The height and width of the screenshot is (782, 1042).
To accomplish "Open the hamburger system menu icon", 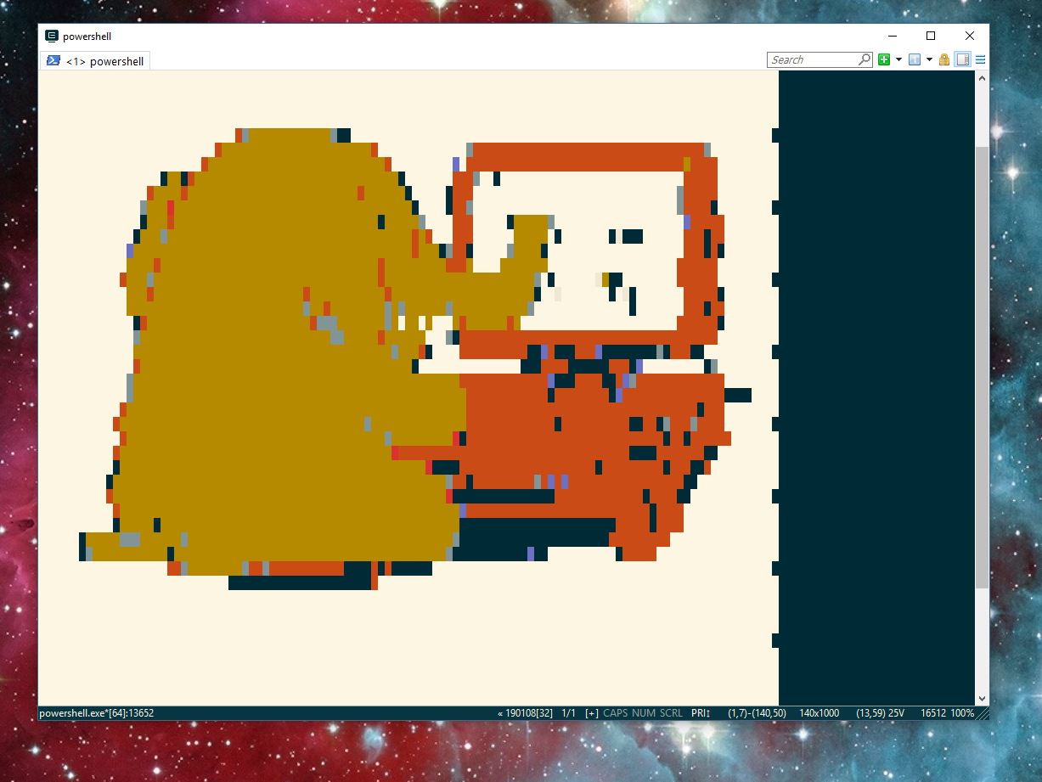I will pos(980,59).
